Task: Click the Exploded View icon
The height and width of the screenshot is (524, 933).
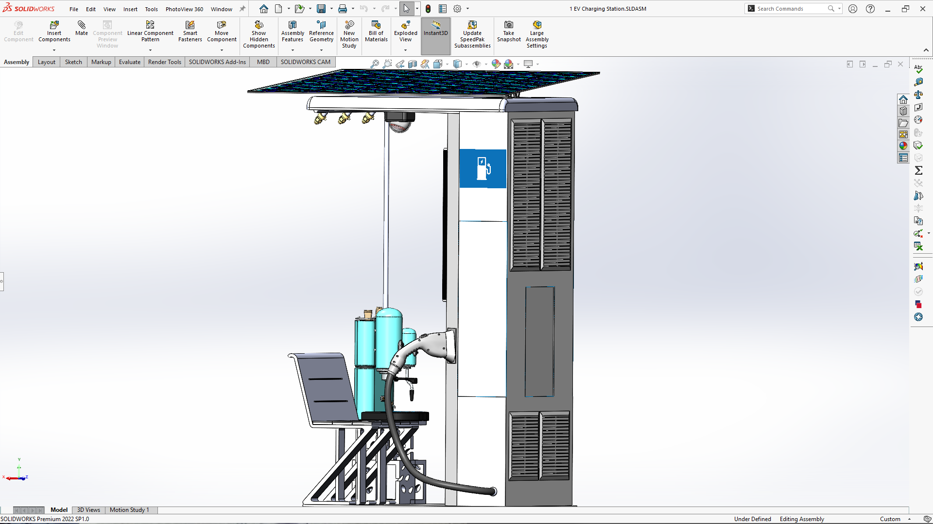Action: click(x=405, y=25)
